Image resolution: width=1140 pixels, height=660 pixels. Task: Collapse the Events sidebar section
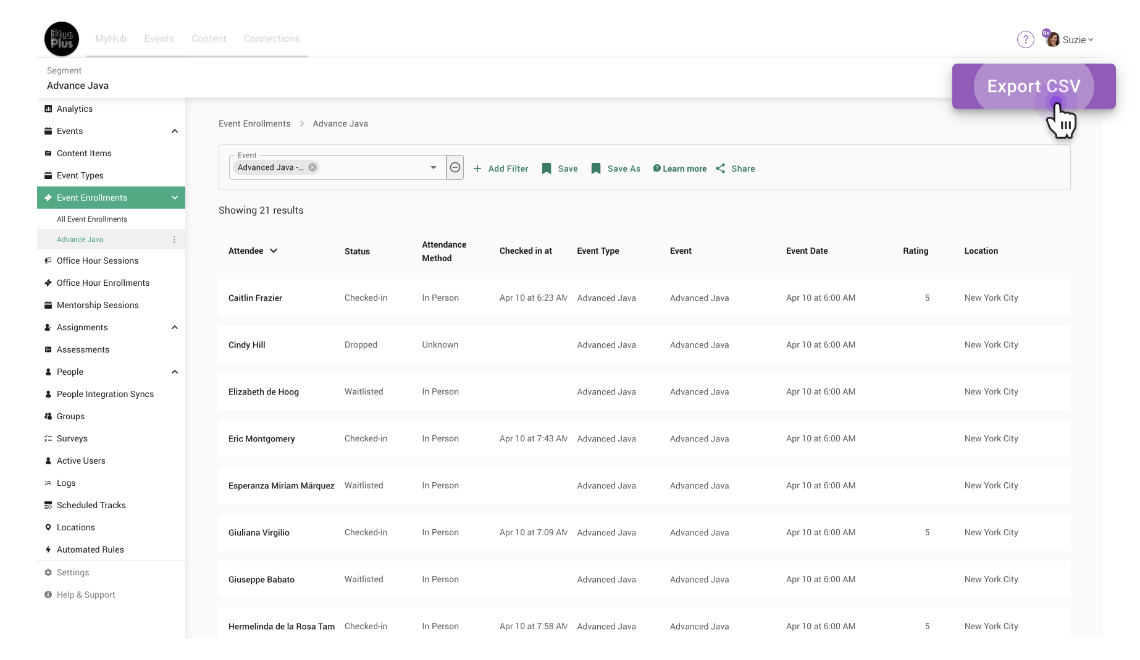tap(175, 131)
